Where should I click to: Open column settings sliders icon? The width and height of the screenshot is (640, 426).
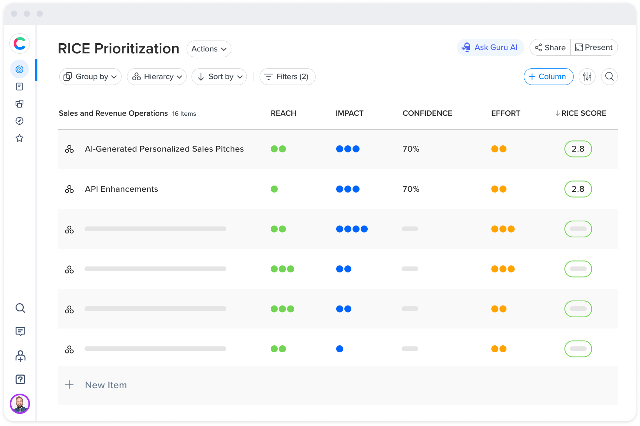pyautogui.click(x=587, y=77)
